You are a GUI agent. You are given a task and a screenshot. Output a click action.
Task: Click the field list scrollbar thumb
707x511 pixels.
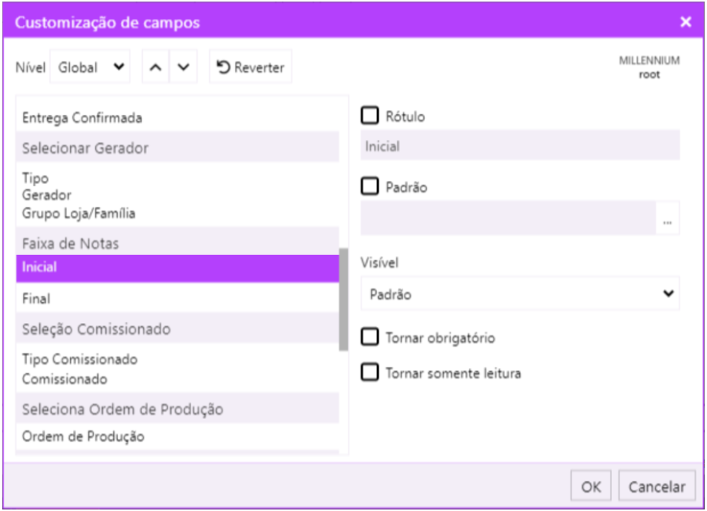click(343, 299)
